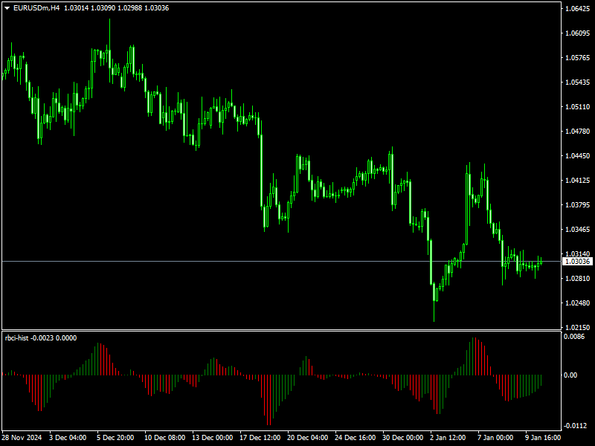Screen dimensions: 595x446
Task: Click the 1.06095 price scale label
Action: (x=578, y=33)
